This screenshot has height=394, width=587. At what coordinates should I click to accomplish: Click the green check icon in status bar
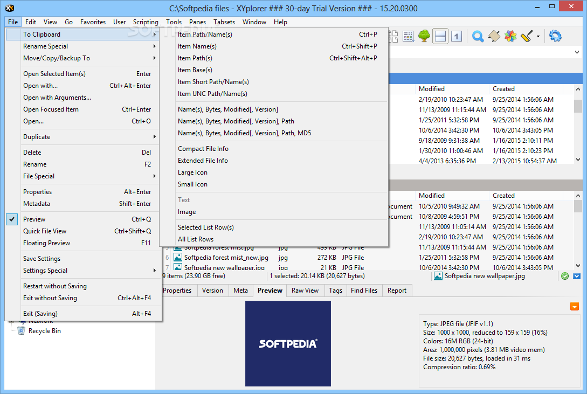pos(565,276)
